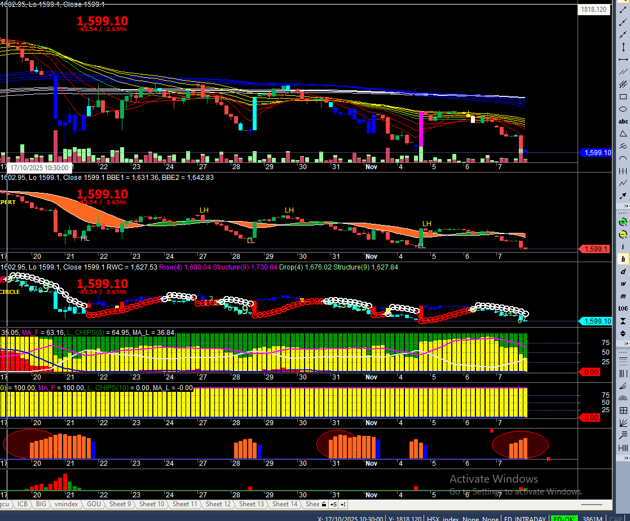Click the 17/10/2025 10:30:00 date label

(39, 167)
